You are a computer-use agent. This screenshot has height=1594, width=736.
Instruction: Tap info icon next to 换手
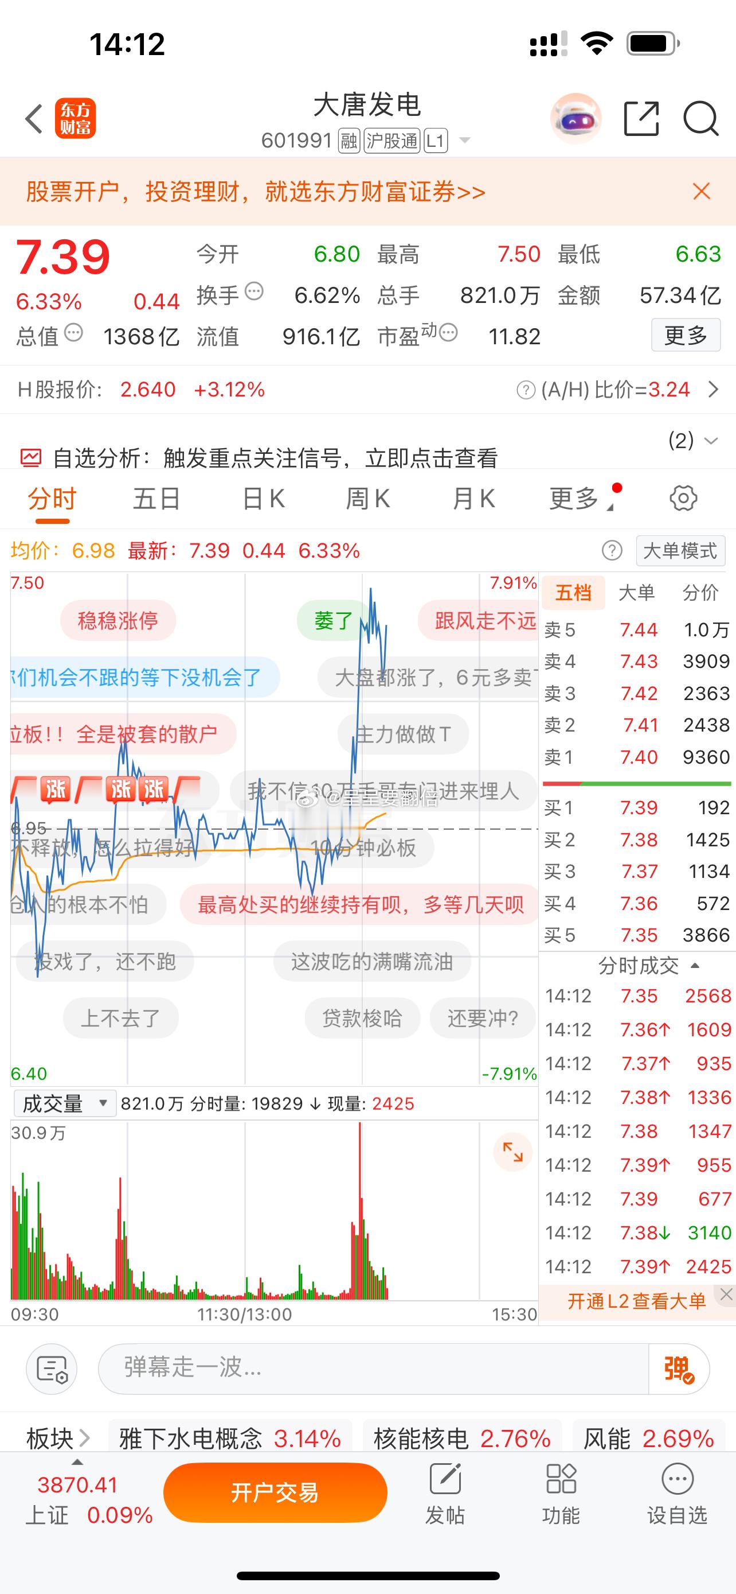point(254,291)
